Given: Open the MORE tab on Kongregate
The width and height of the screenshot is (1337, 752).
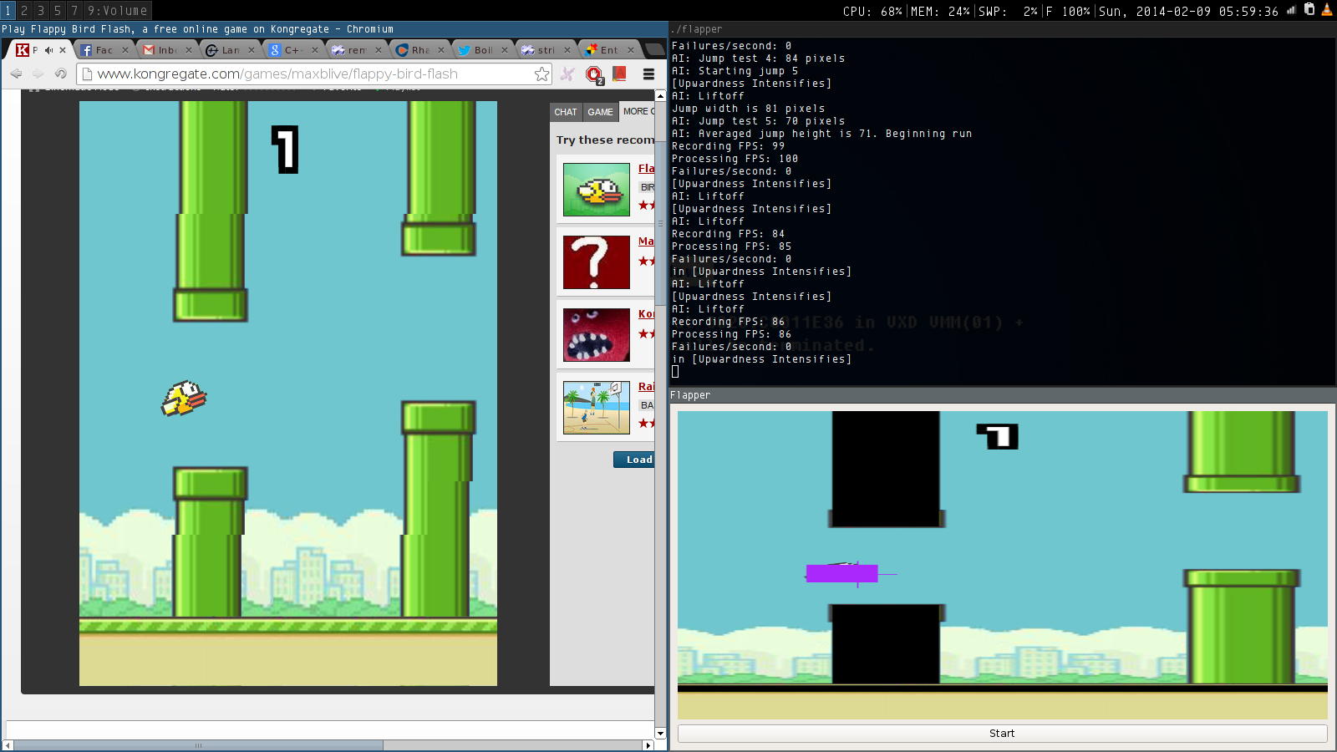Looking at the screenshot, I should [x=638, y=111].
